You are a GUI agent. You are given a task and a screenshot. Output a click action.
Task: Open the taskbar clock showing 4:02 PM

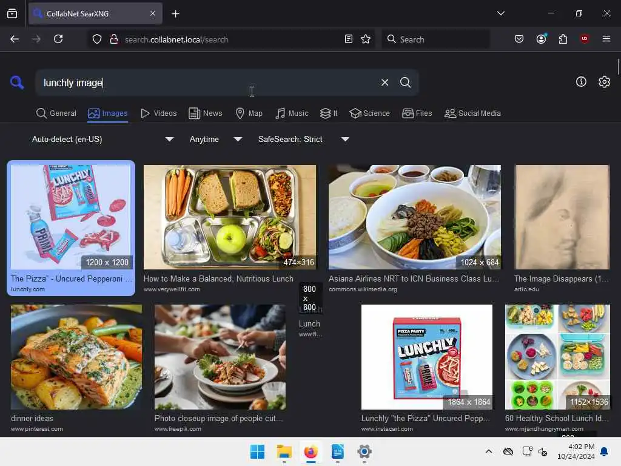(576, 451)
